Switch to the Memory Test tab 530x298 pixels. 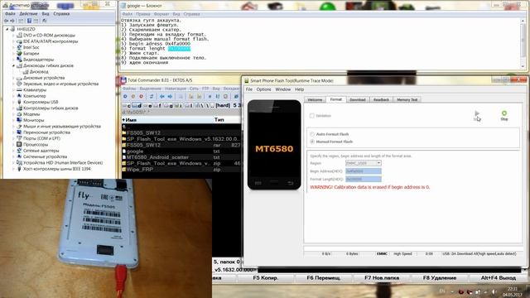coord(407,99)
